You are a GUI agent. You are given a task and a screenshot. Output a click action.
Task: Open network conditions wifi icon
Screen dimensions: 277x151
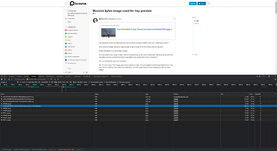coord(51,79)
